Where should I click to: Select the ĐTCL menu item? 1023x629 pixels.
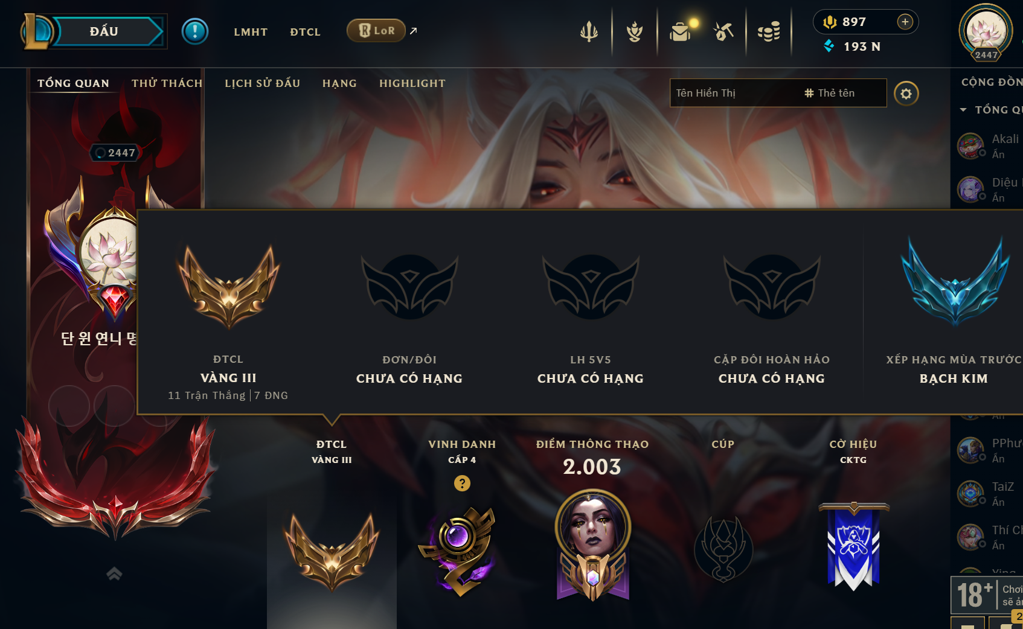coord(305,32)
